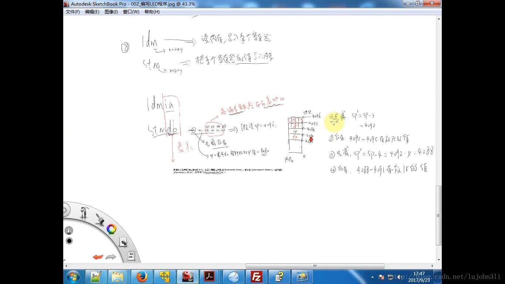Open the 编辑(E) menu
The image size is (505, 284).
pos(92,12)
